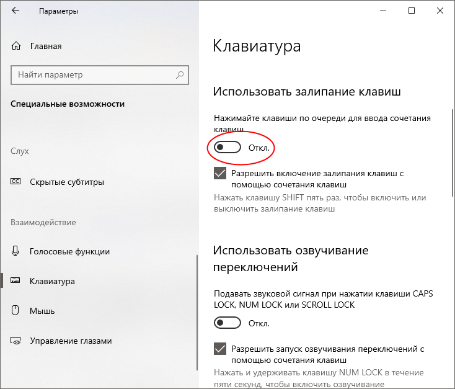Click Использовать залипание клавиш heading
The image size is (455, 389).
tap(307, 92)
